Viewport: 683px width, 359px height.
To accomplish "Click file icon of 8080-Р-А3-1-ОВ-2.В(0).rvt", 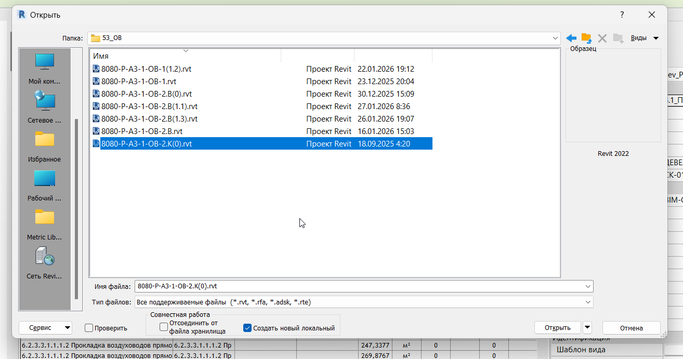I will [96, 94].
